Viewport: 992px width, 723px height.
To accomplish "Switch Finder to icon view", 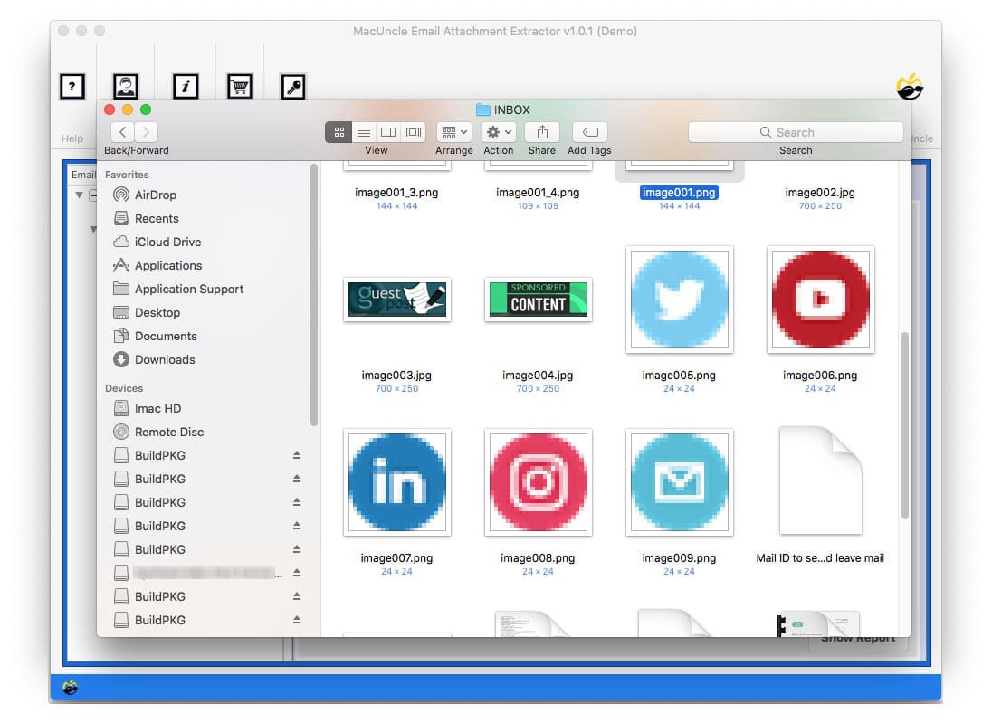I will point(339,132).
